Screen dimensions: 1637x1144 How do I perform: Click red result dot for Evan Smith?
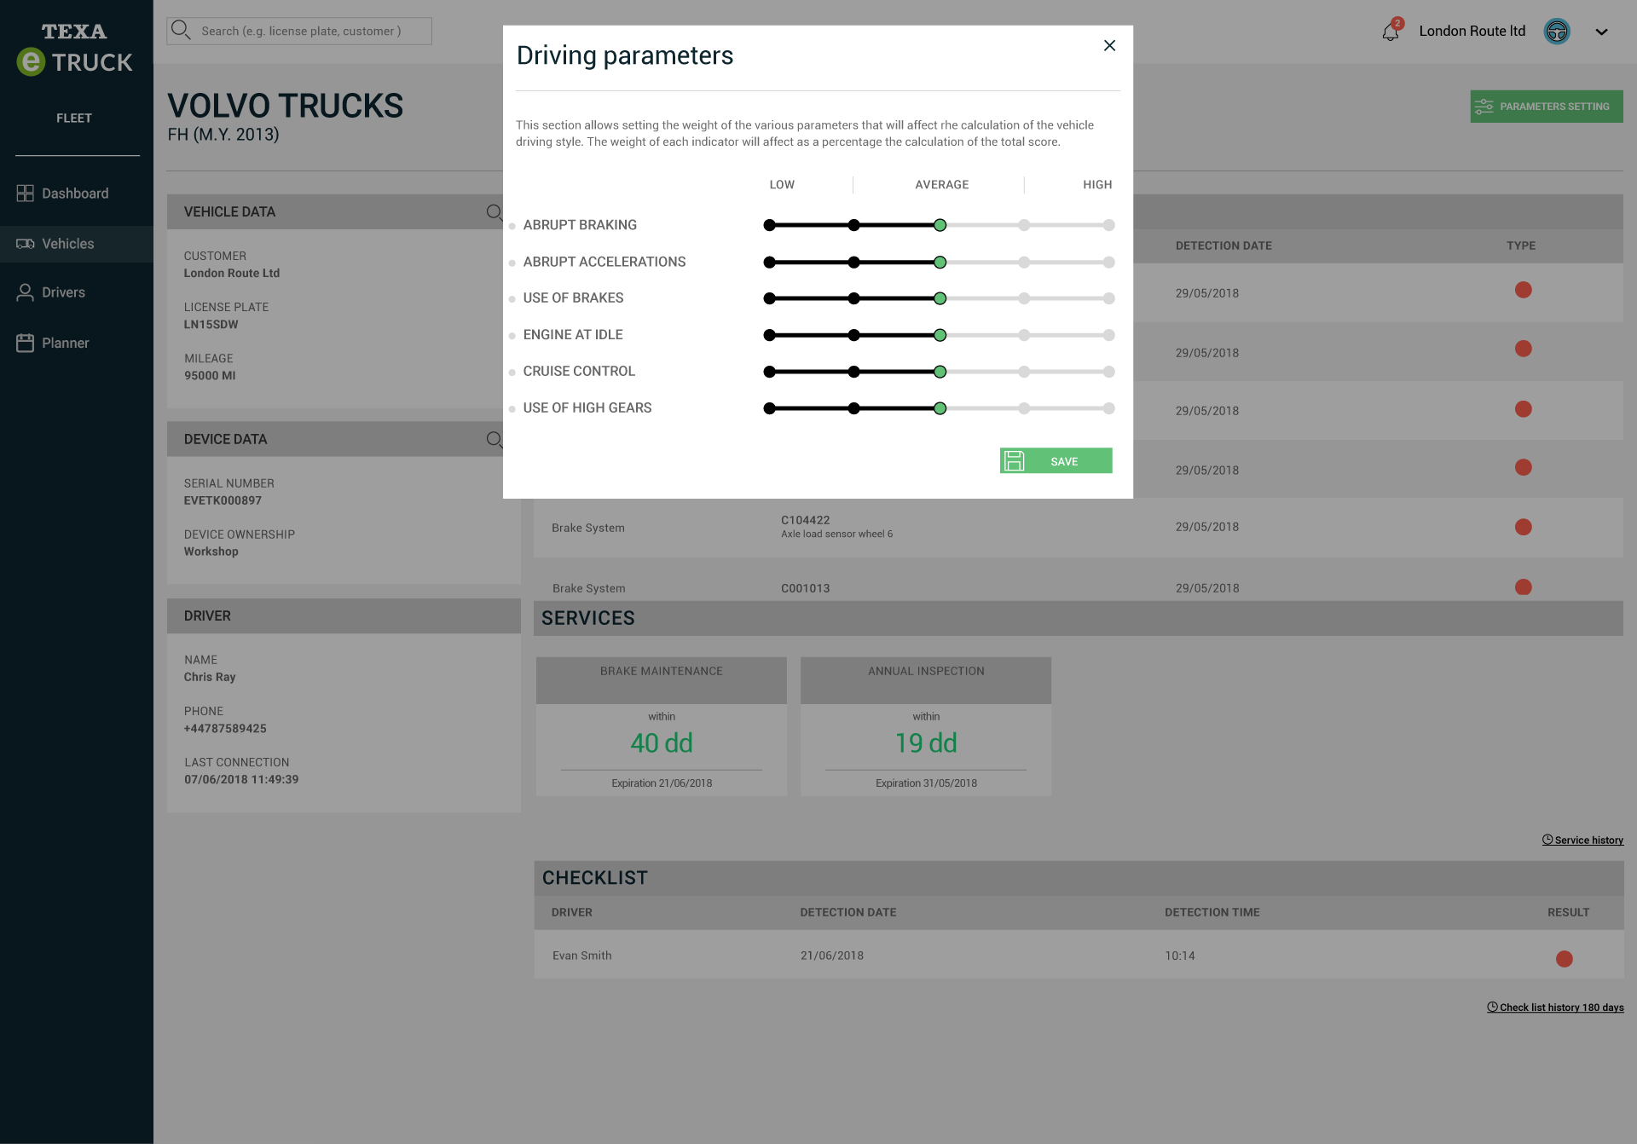point(1565,959)
